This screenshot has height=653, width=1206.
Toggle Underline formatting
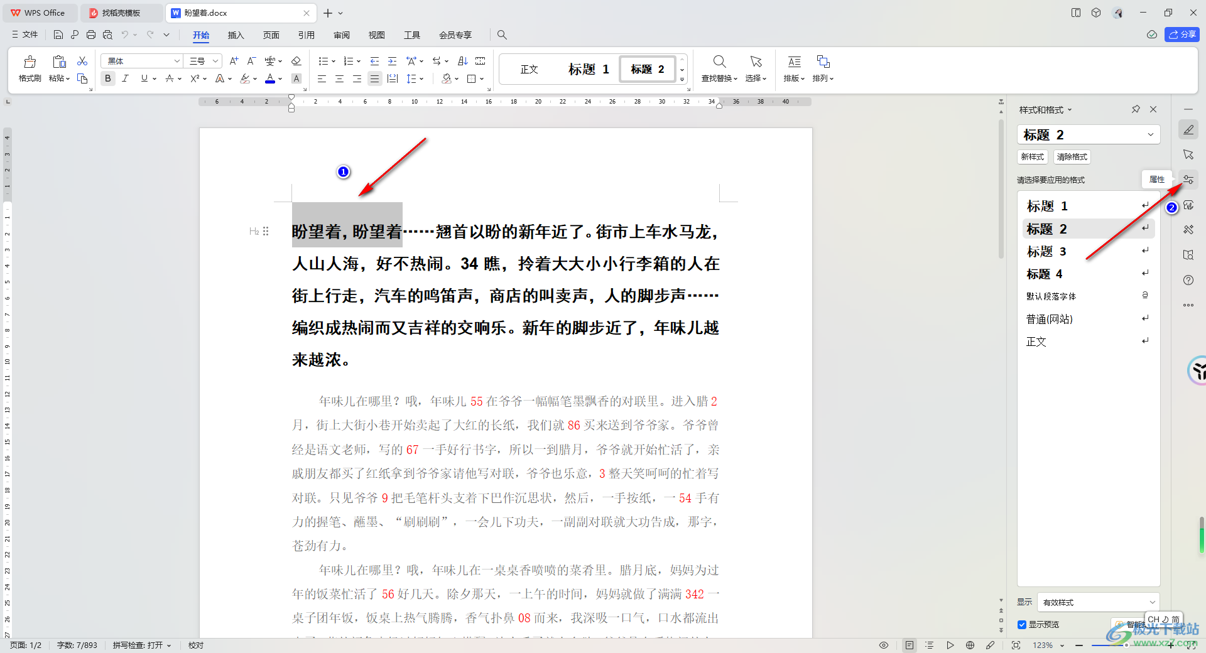coord(144,78)
